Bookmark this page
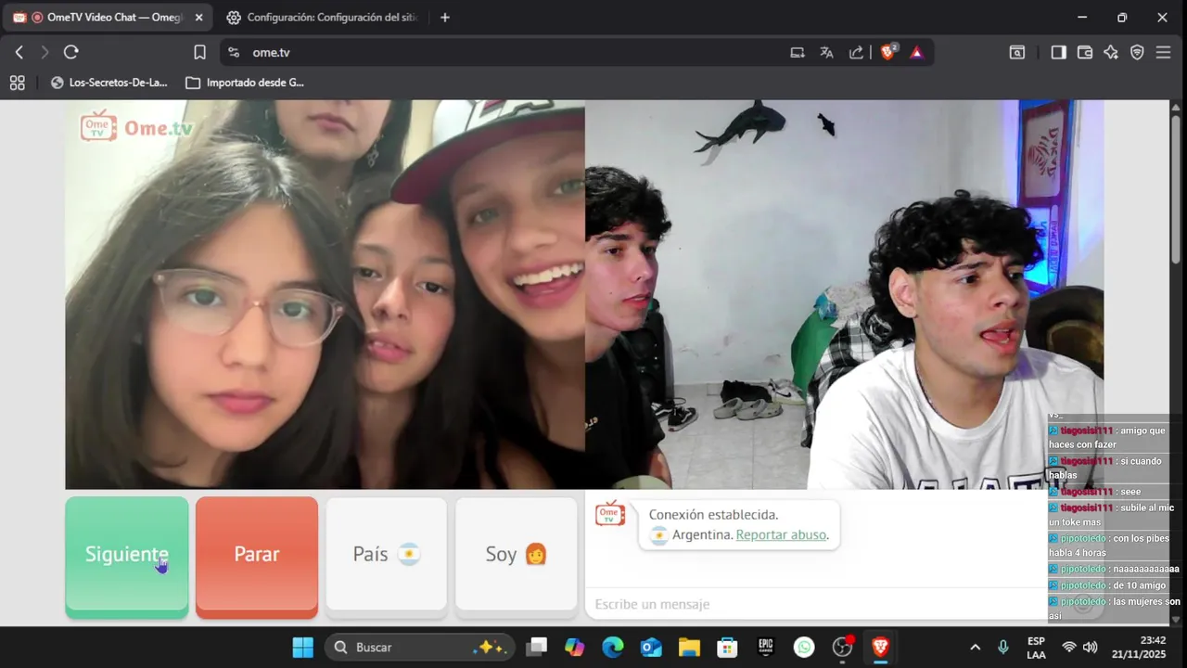 (x=199, y=53)
